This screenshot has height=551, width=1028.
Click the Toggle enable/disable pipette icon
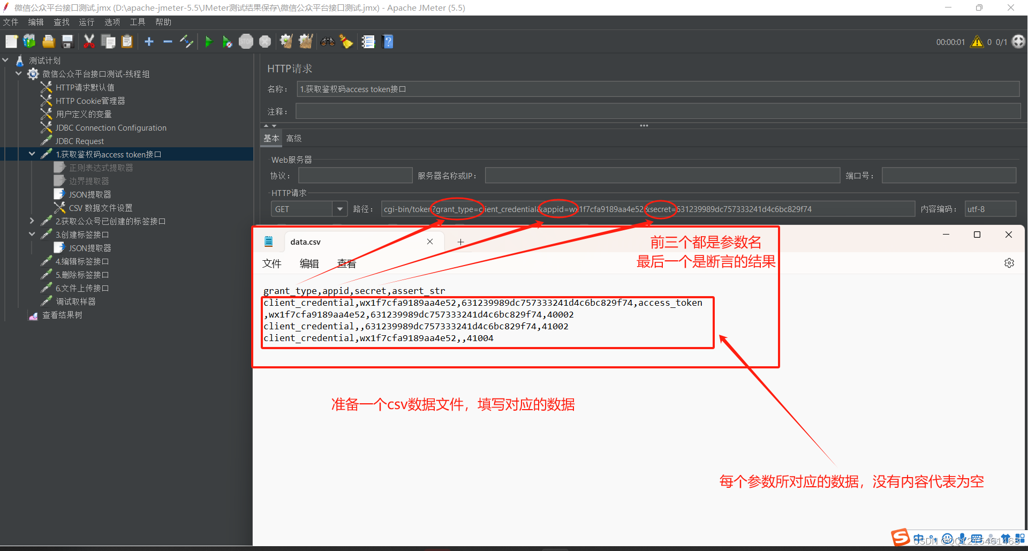[186, 42]
